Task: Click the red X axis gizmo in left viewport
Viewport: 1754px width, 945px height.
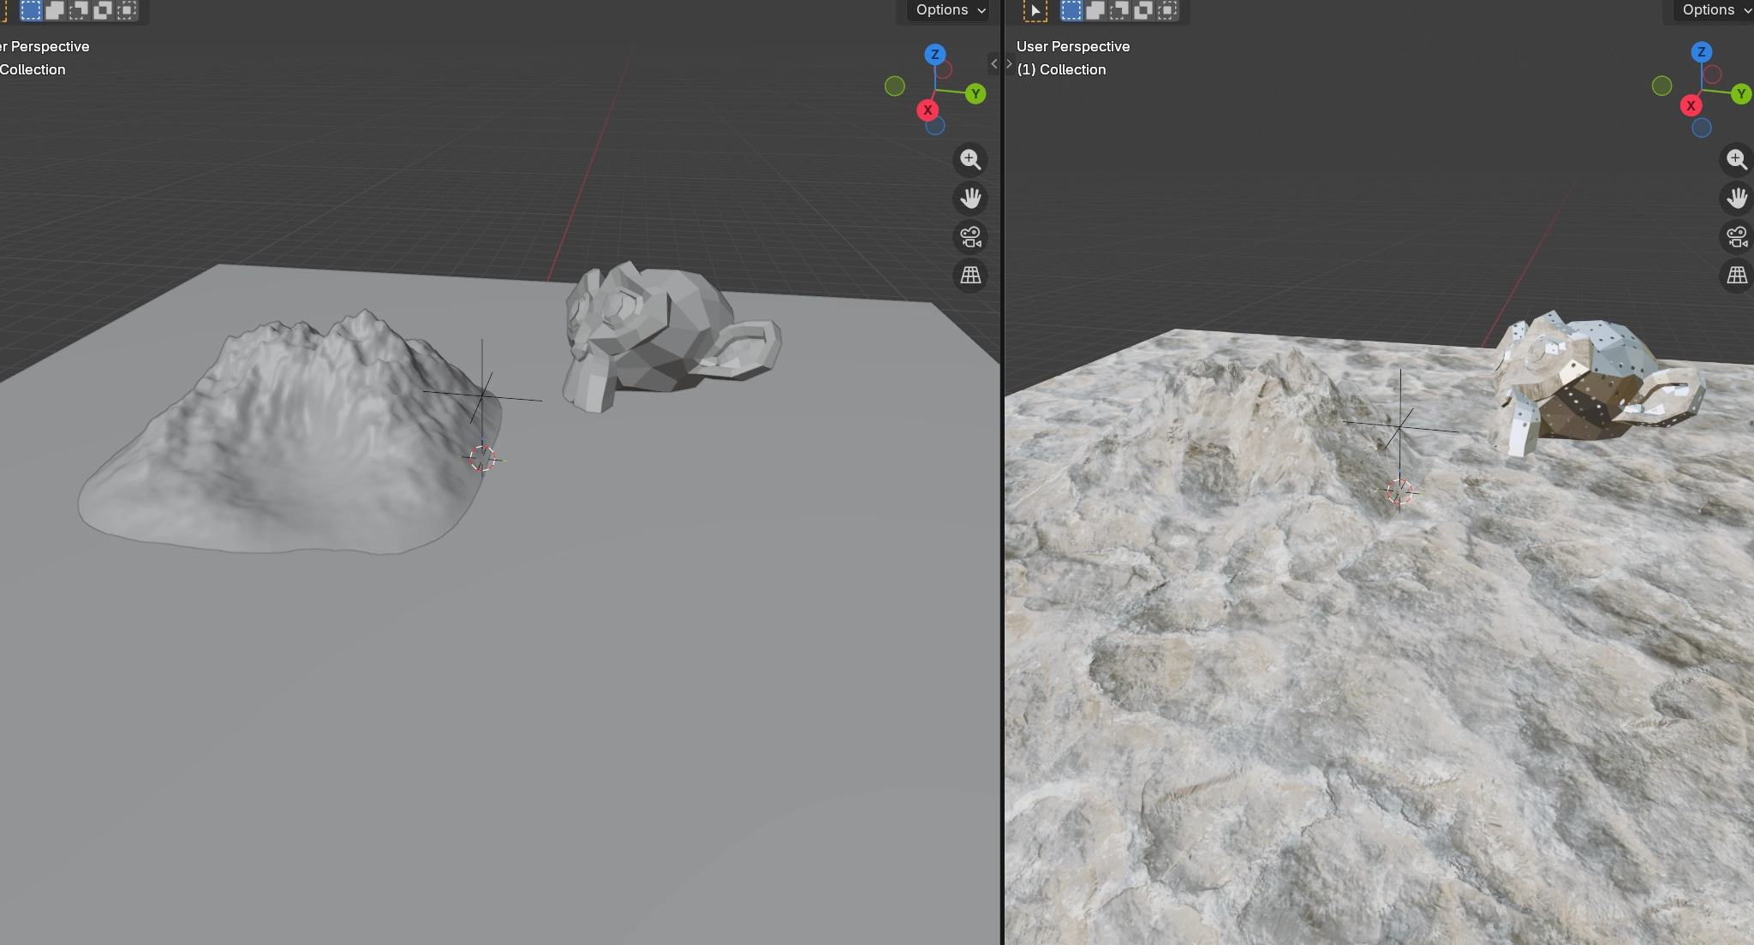Action: tap(928, 110)
